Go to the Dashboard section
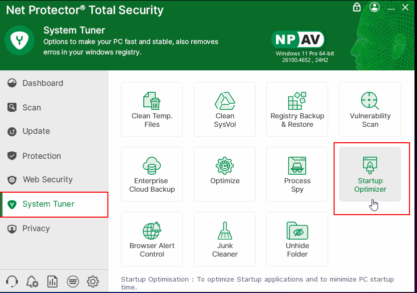Screen dimensions: 417x293 [x=42, y=83]
